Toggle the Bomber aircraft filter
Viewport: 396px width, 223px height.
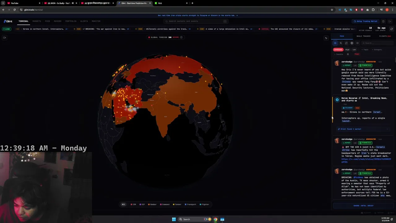click(152, 204)
